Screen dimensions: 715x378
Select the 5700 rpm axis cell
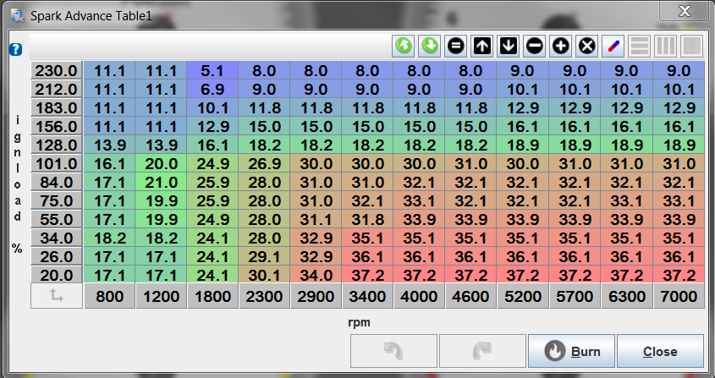point(575,296)
